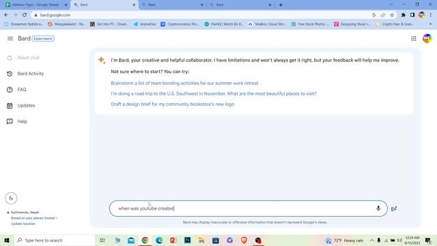The image size is (437, 246).
Task: Open the Free Stock Photos bookmark
Action: click(311, 25)
